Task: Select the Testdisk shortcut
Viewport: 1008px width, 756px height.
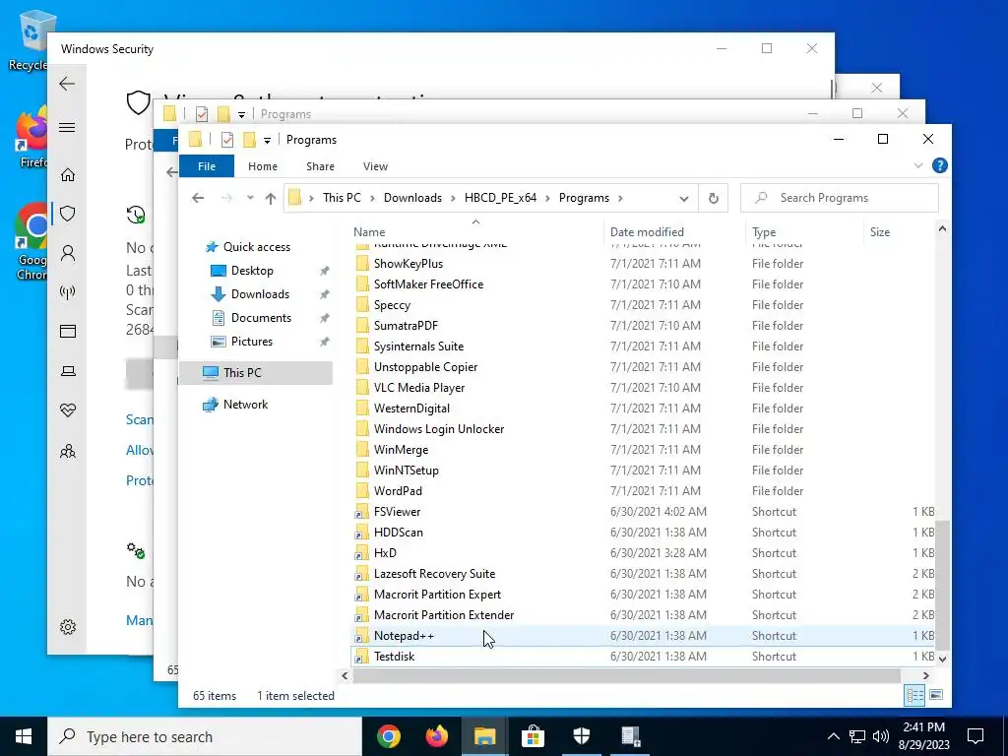Action: pyautogui.click(x=394, y=657)
